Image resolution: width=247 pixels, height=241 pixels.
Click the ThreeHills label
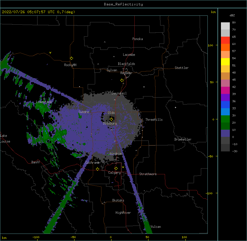(x=154, y=120)
